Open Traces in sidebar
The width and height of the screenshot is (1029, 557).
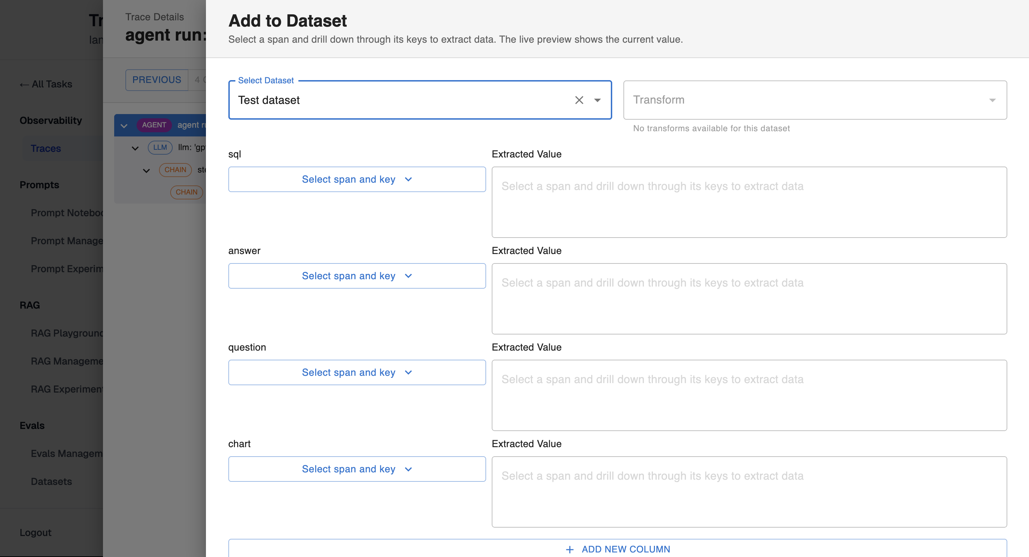pos(46,148)
